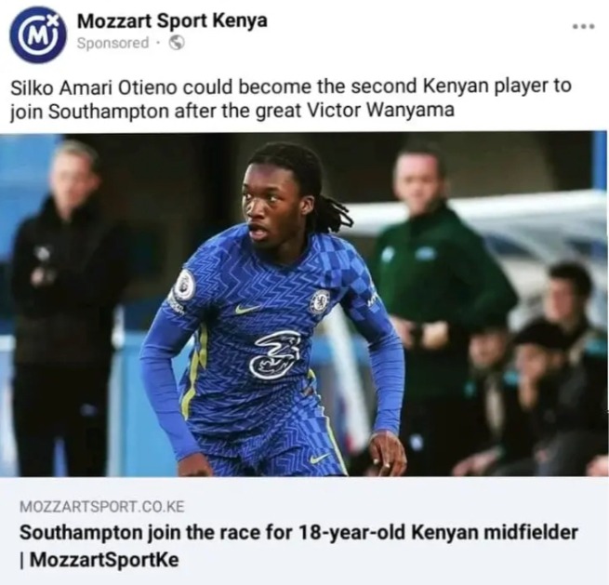Open the headline about Southampton joining the race
The width and height of the screenshot is (609, 585).
click(298, 546)
